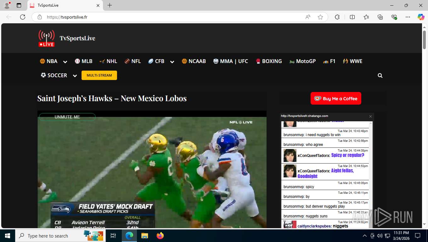Open the MotoGP menu item
This screenshot has height=242, width=428.
[x=302, y=61]
